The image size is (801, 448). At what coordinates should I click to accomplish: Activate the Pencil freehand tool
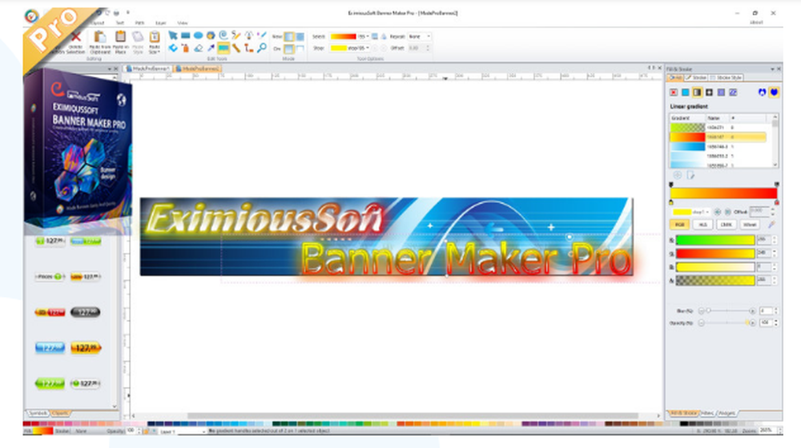coord(236,35)
